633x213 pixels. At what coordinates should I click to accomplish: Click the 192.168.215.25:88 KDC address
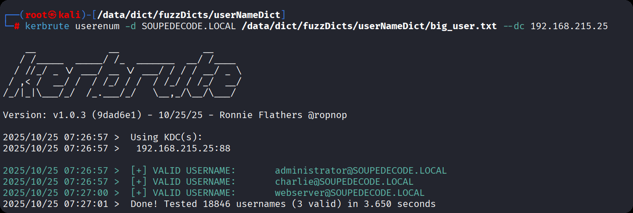(183, 148)
